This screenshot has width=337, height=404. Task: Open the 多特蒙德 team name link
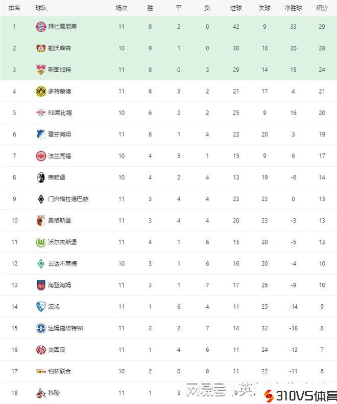click(x=59, y=91)
